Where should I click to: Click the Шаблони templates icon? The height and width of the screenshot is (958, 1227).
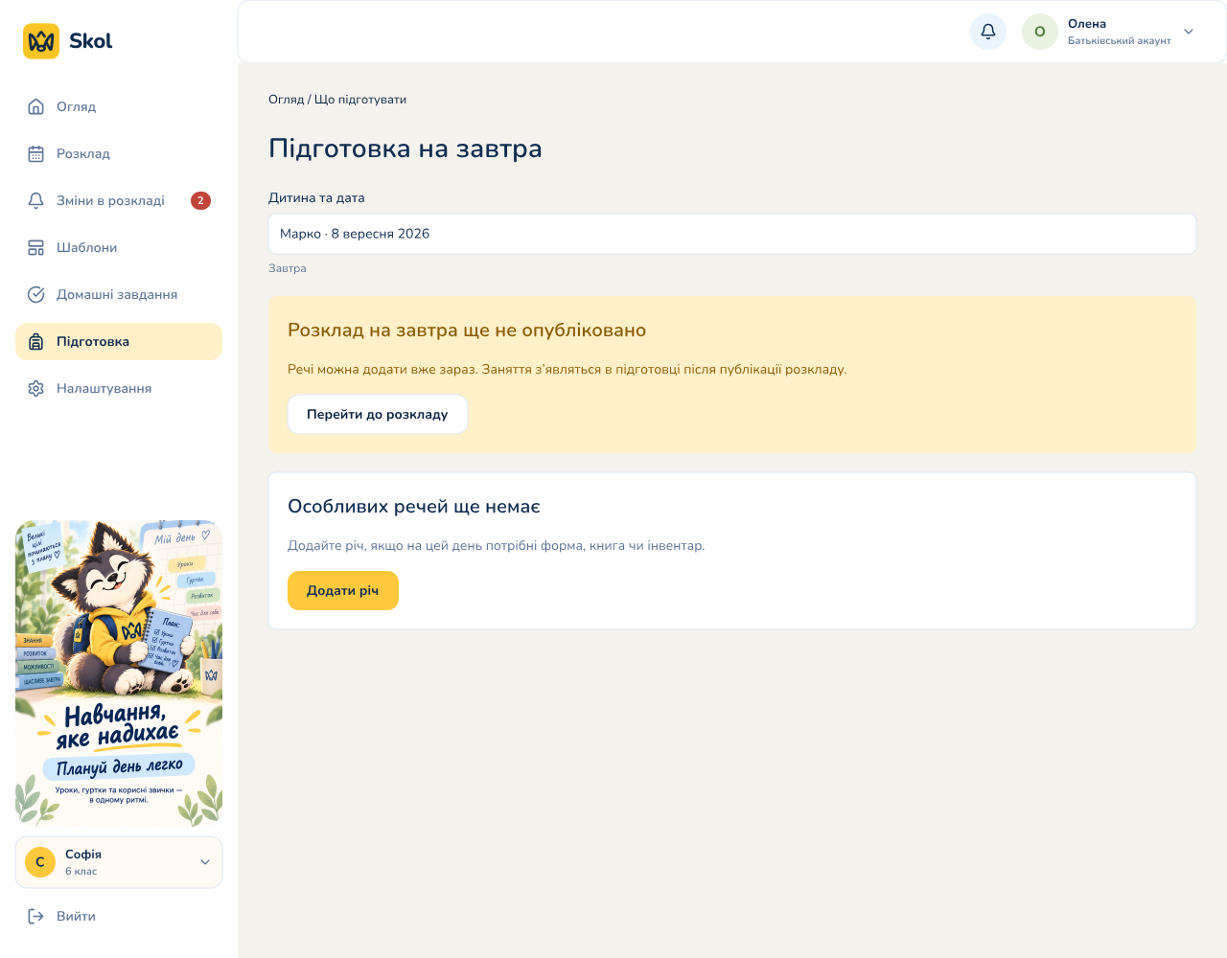[x=36, y=247]
